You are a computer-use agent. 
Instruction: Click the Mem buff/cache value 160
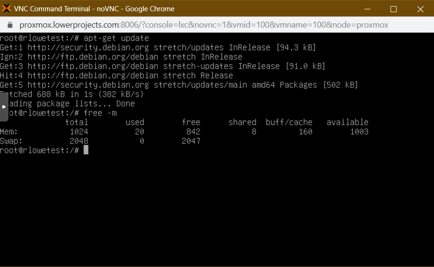pyautogui.click(x=306, y=131)
